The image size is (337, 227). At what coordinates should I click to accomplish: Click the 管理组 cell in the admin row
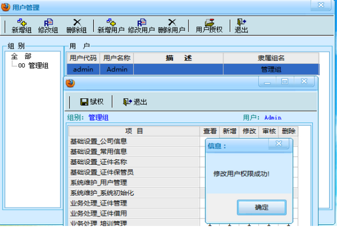coord(271,70)
